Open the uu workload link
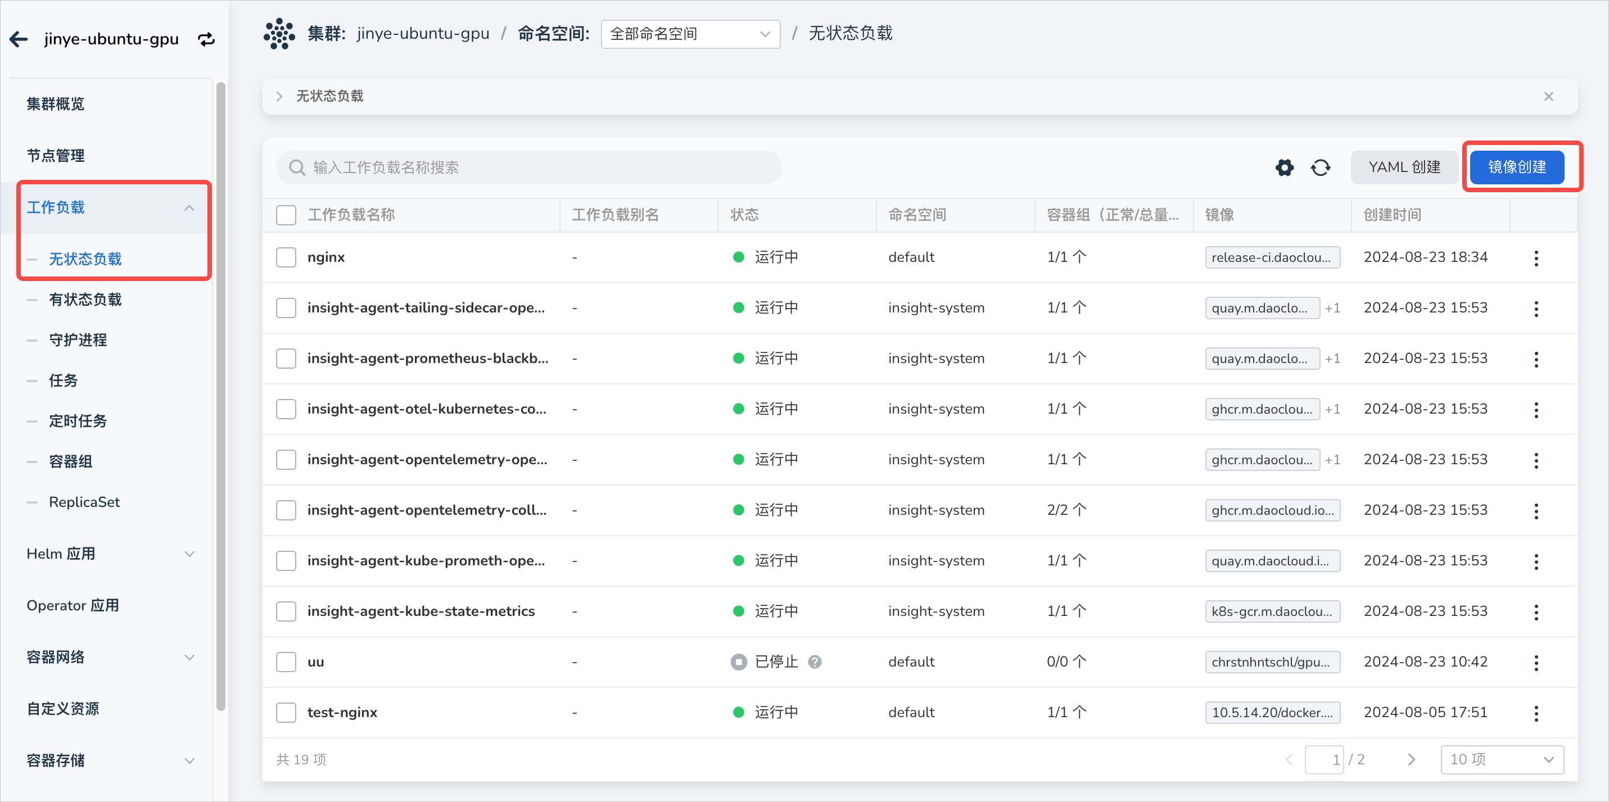1609x802 pixels. point(315,662)
